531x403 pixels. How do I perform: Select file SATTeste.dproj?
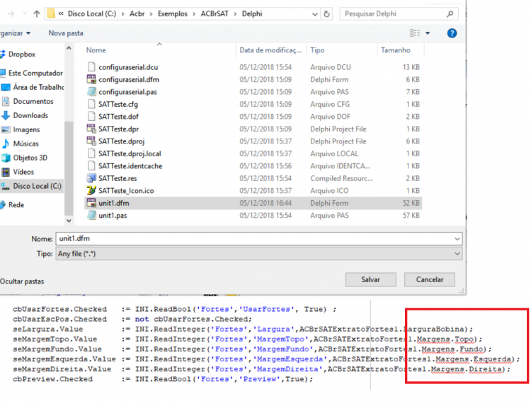tap(122, 141)
